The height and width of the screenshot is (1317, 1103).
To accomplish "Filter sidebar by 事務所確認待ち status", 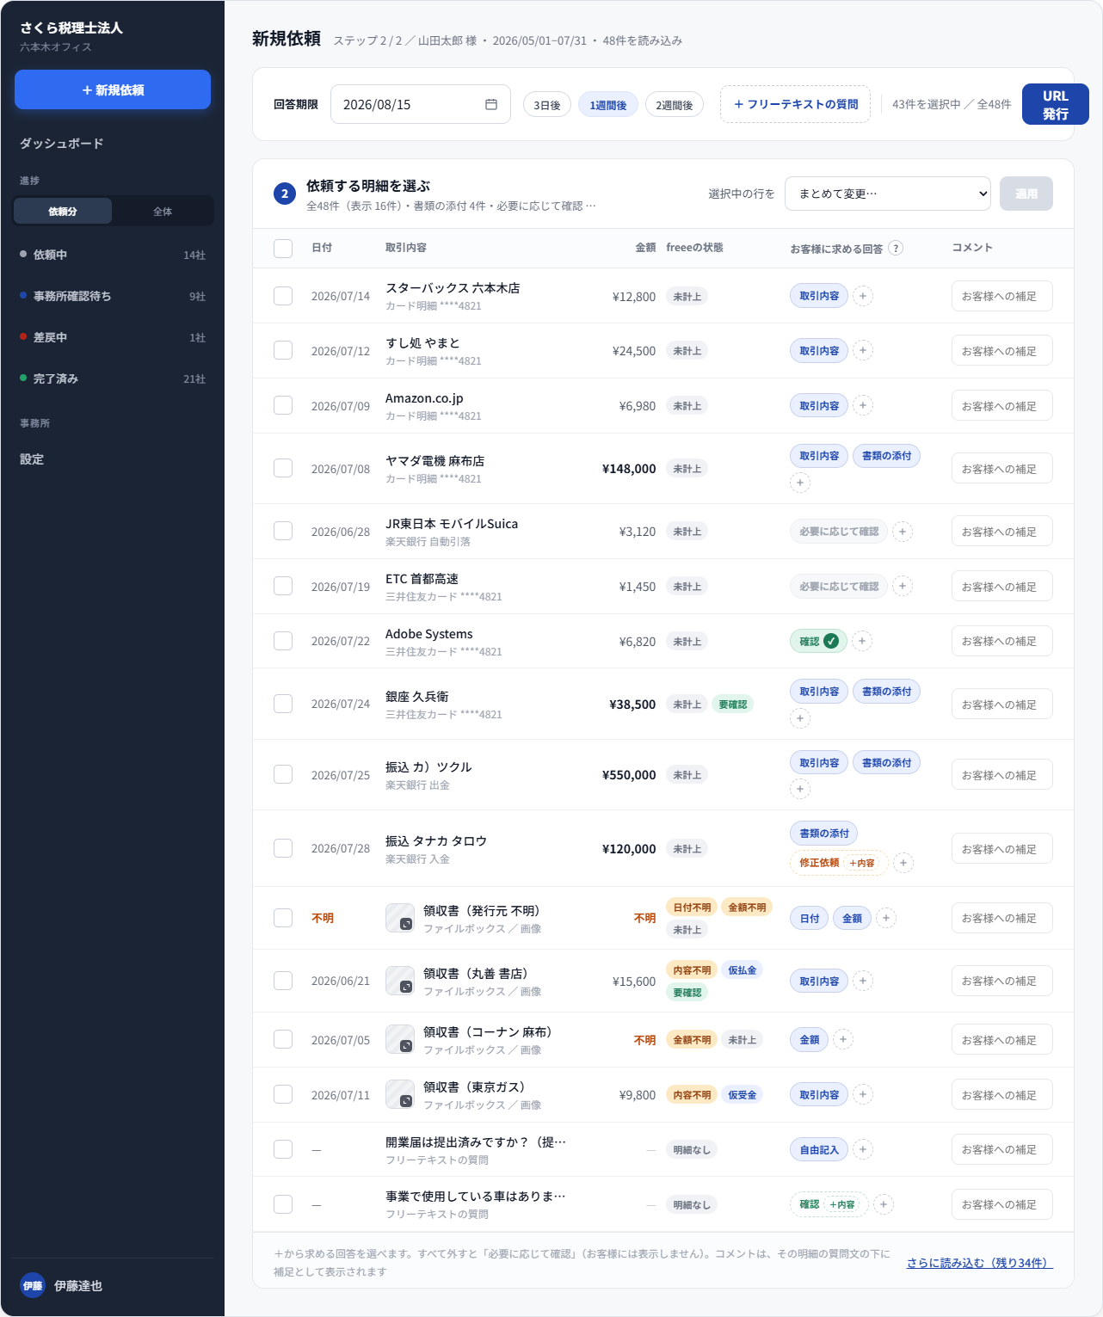I will pos(113,296).
